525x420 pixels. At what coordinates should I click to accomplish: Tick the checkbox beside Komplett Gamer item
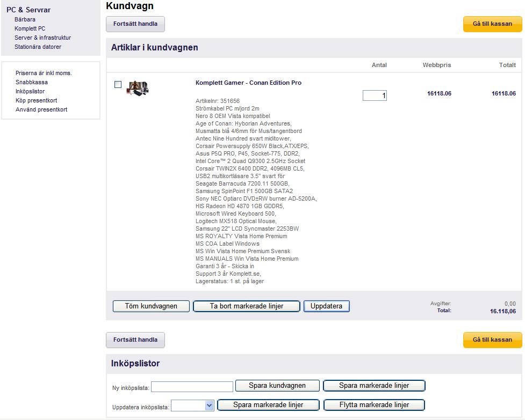(118, 85)
